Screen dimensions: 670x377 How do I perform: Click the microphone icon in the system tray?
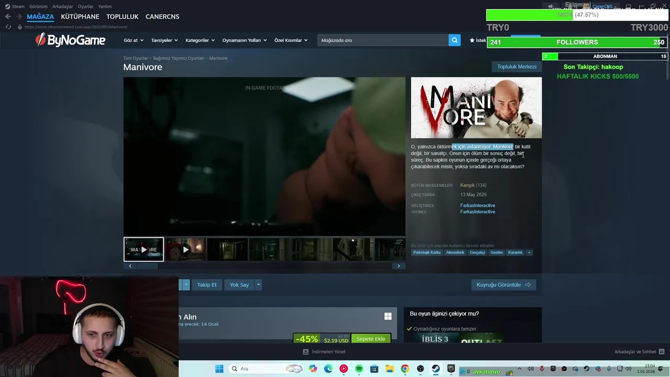609,369
